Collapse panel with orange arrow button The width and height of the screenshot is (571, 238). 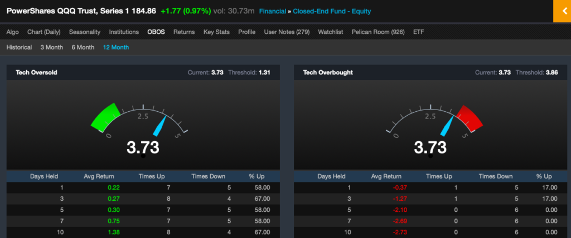click(562, 11)
